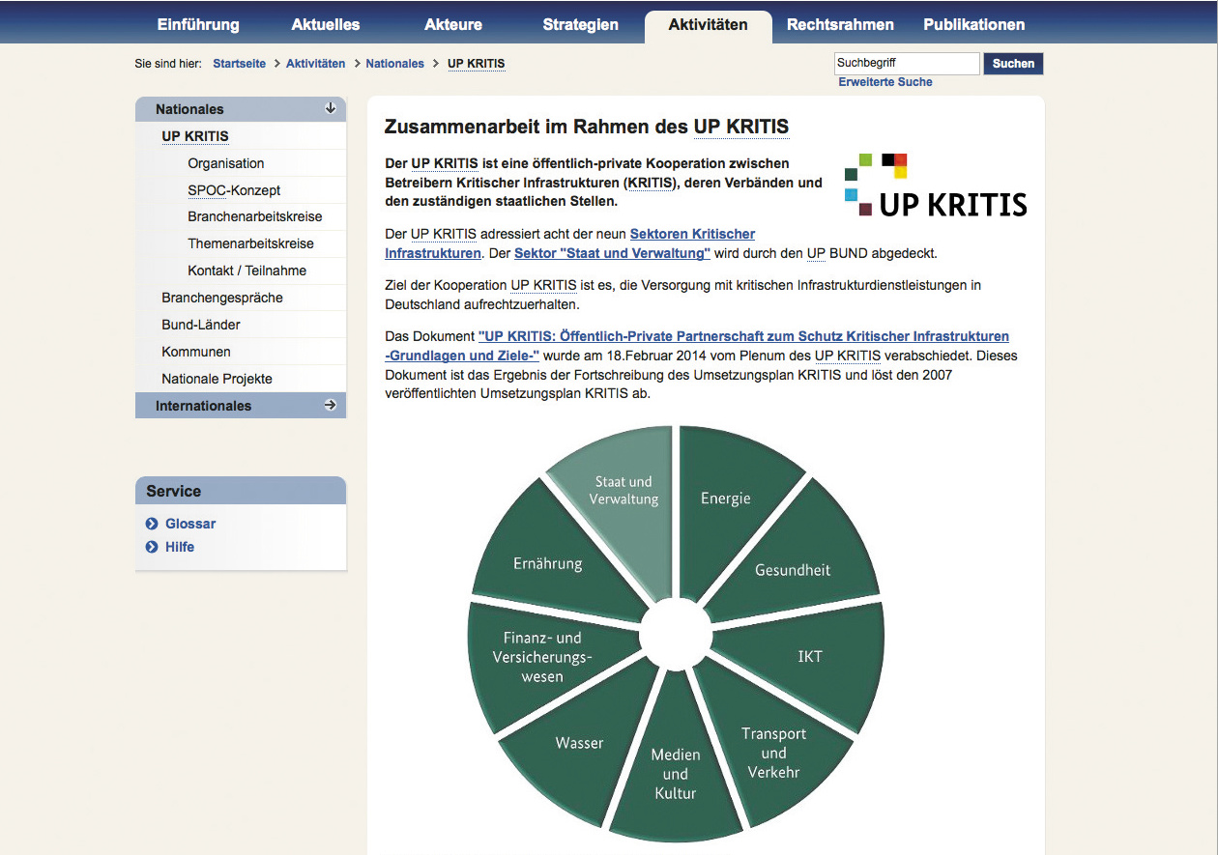Open the Branchengespräche sidebar entry
The image size is (1218, 855).
[222, 298]
